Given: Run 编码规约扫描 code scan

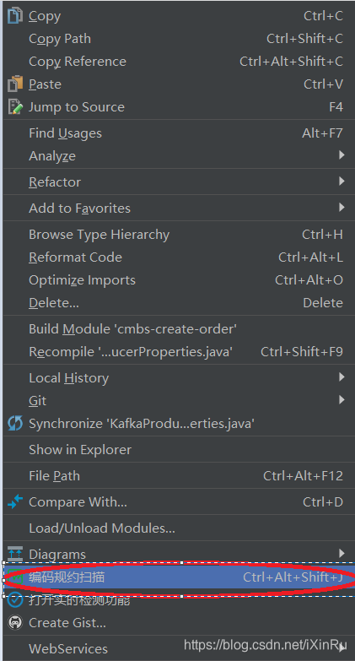Looking at the screenshot, I should (179, 577).
